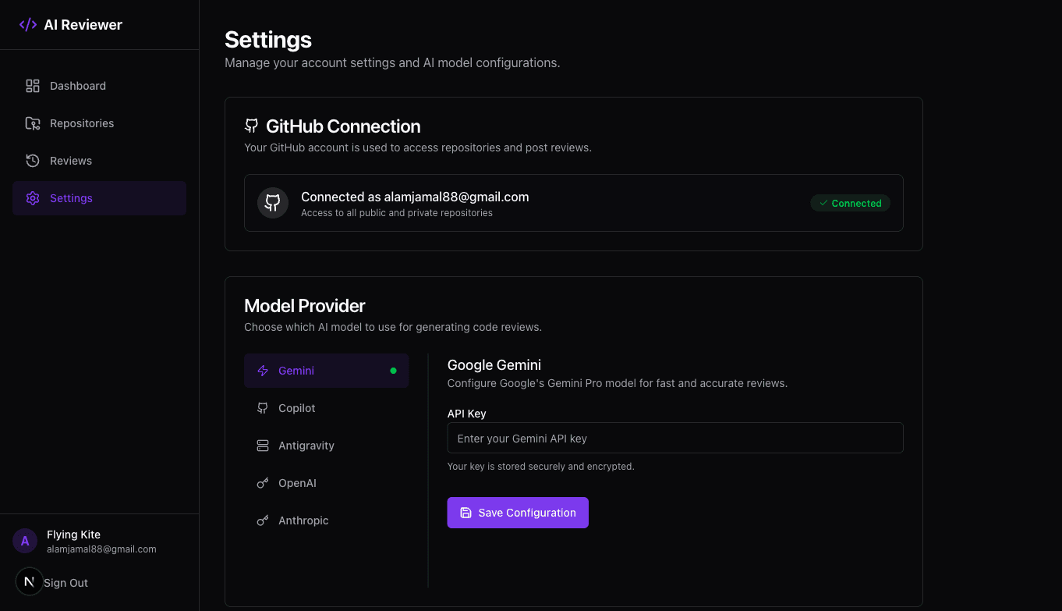Switch to the Antigravity provider tab
The image size is (1062, 611).
point(326,446)
